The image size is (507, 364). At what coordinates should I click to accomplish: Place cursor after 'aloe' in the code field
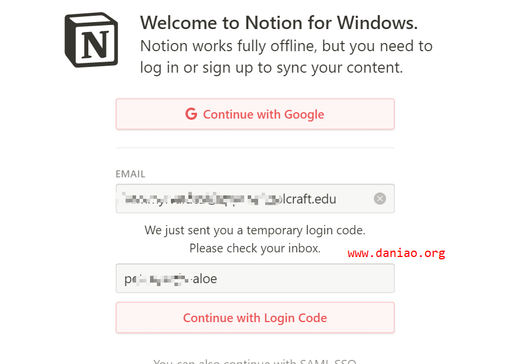[x=217, y=279]
